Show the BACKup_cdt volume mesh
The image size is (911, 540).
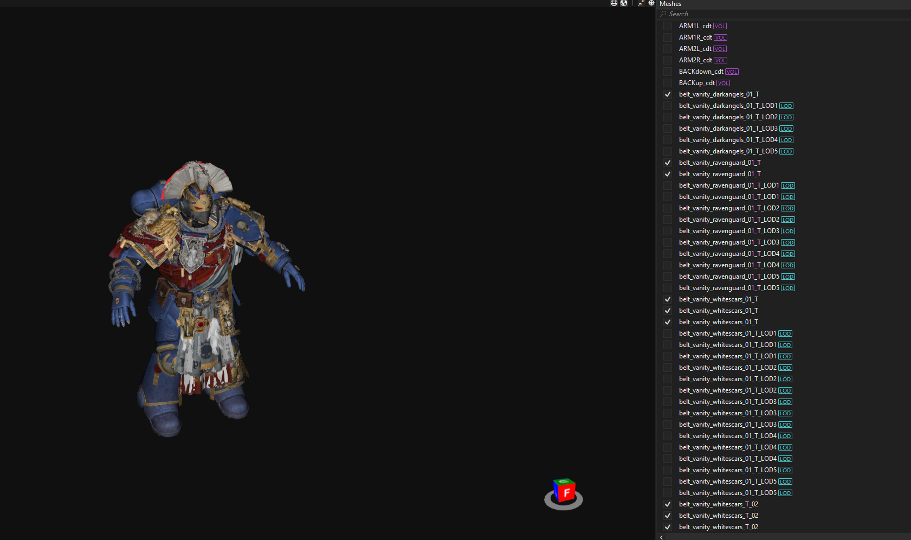[668, 83]
